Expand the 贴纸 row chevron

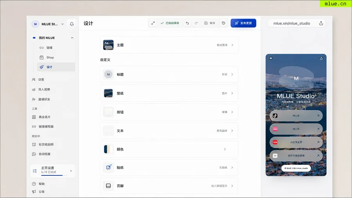click(x=232, y=168)
